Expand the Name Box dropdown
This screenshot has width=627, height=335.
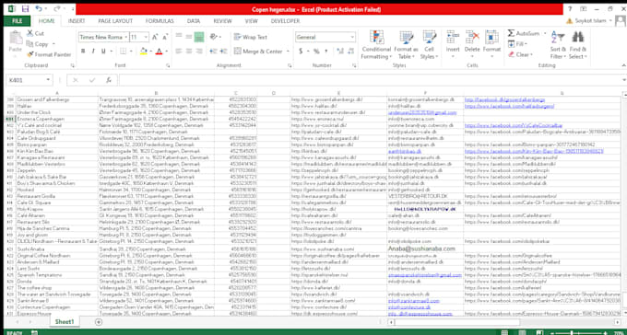48,80
